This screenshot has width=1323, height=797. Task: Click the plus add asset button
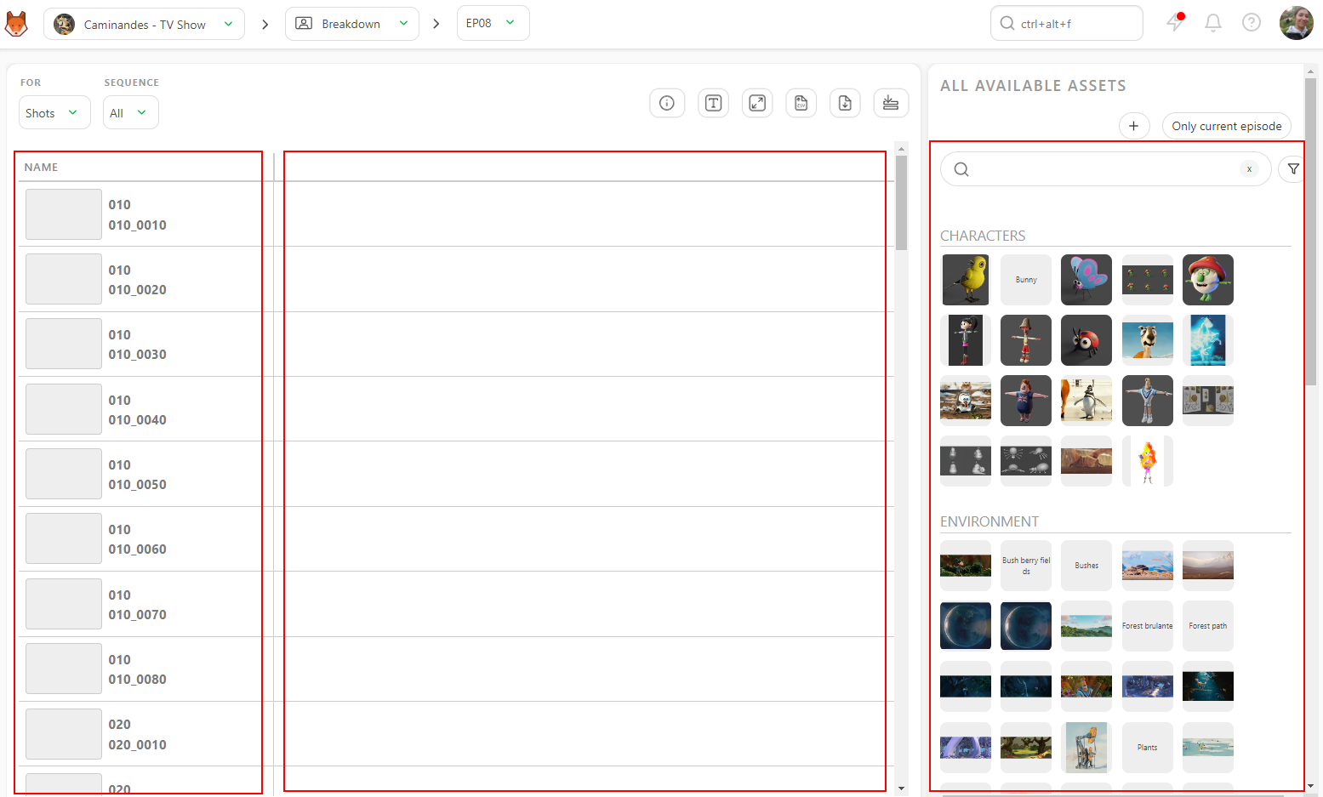click(x=1134, y=126)
